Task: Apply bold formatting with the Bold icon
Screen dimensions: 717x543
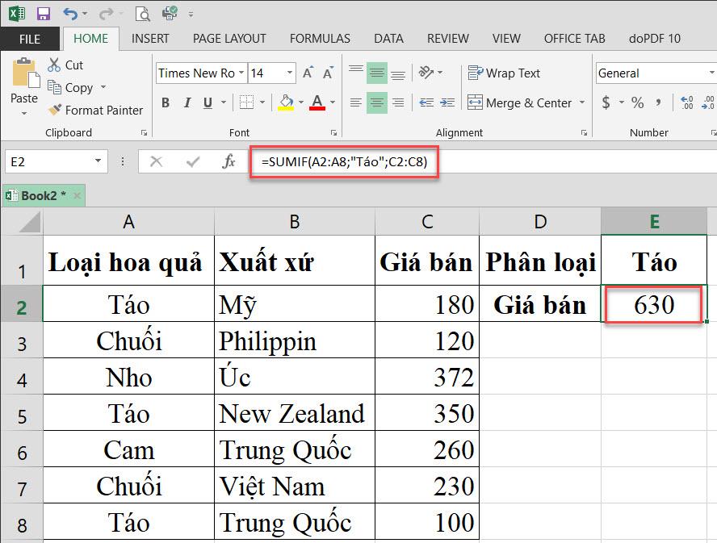Action: pyautogui.click(x=166, y=103)
